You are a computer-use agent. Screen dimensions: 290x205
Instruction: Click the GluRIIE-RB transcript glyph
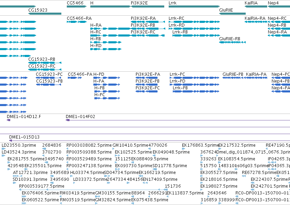coord(232,42)
